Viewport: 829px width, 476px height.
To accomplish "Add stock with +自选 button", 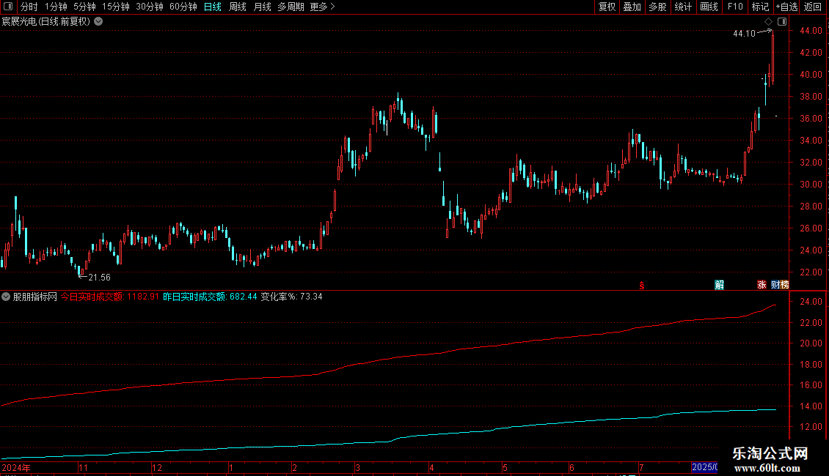I will click(786, 7).
